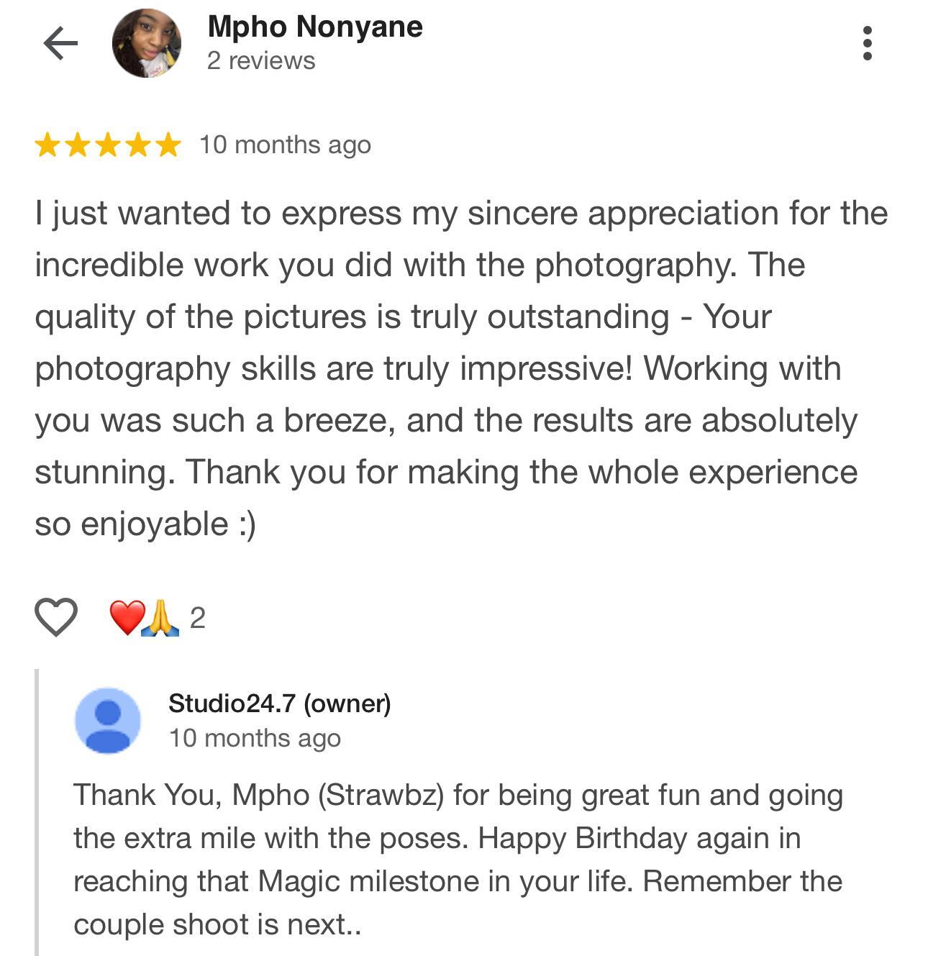Screen dimensions: 928x956
Task: Click the first star of the rating
Action: (x=47, y=145)
